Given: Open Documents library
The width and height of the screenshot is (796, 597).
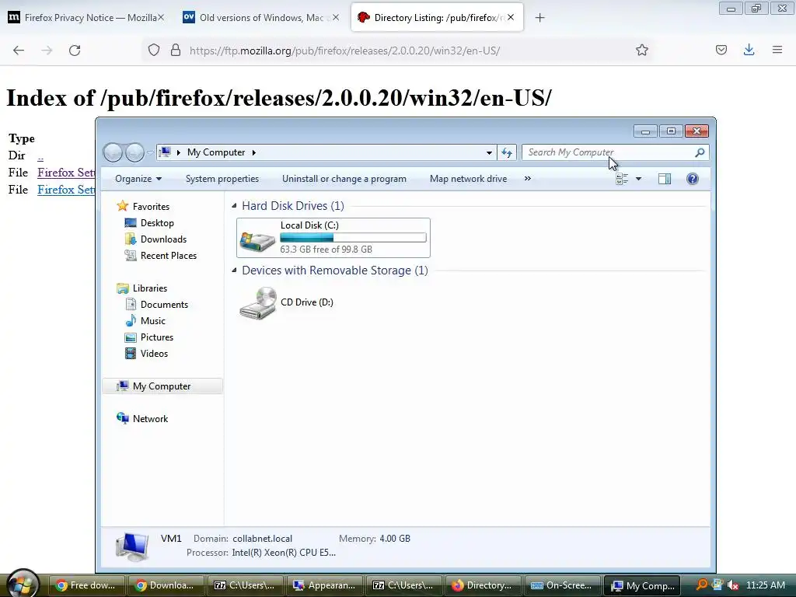Looking at the screenshot, I should pos(164,305).
